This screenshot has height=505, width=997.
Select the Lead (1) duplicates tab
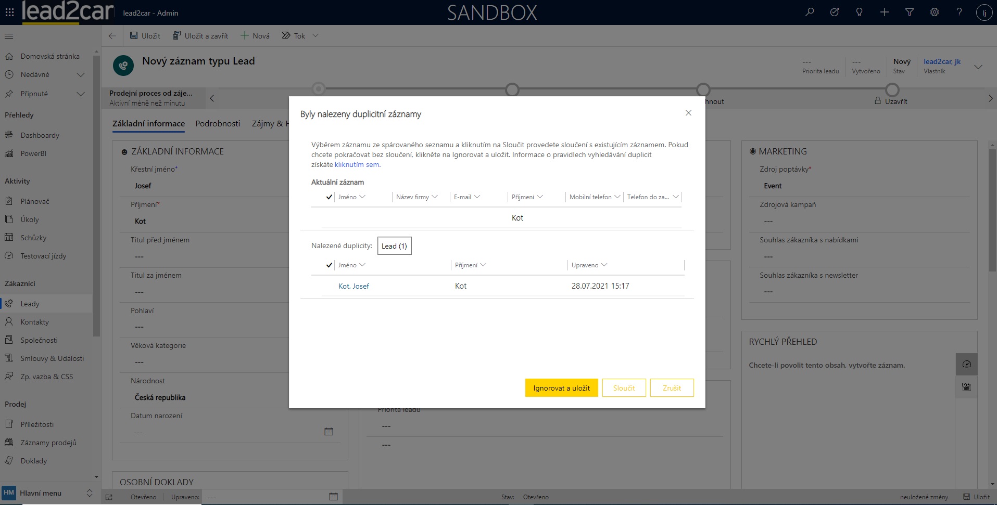tap(394, 246)
